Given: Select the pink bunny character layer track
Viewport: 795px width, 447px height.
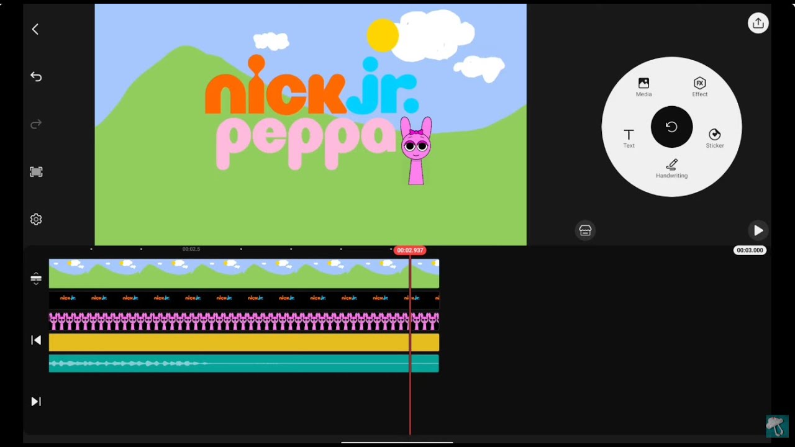Looking at the screenshot, I should [244, 322].
